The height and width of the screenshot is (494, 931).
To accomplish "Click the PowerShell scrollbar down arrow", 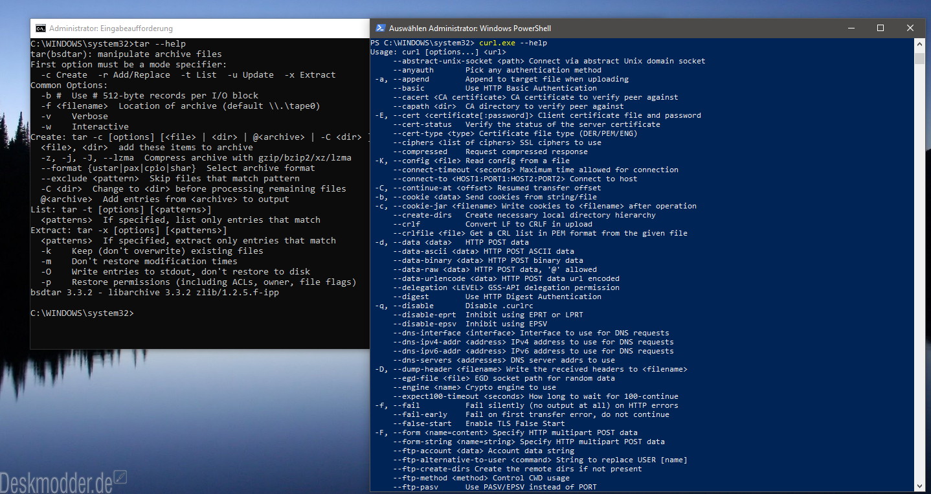I will pyautogui.click(x=919, y=486).
